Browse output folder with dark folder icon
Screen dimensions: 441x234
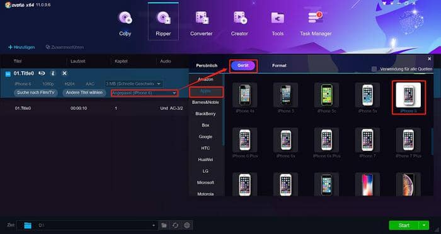(164, 225)
